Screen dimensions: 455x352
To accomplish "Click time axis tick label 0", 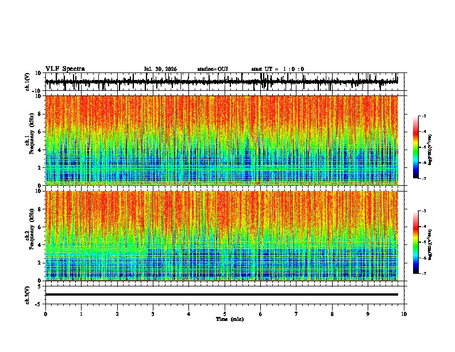I will click(45, 314).
